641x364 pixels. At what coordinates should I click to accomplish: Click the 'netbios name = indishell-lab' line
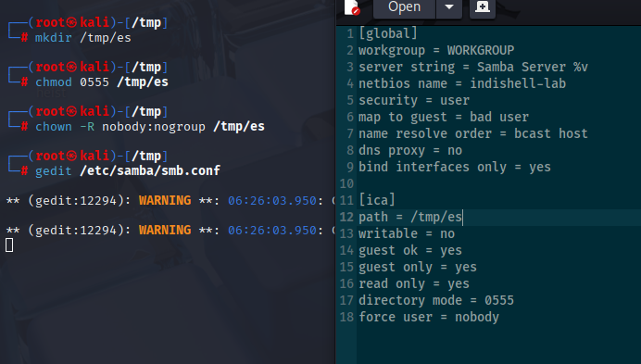point(462,83)
